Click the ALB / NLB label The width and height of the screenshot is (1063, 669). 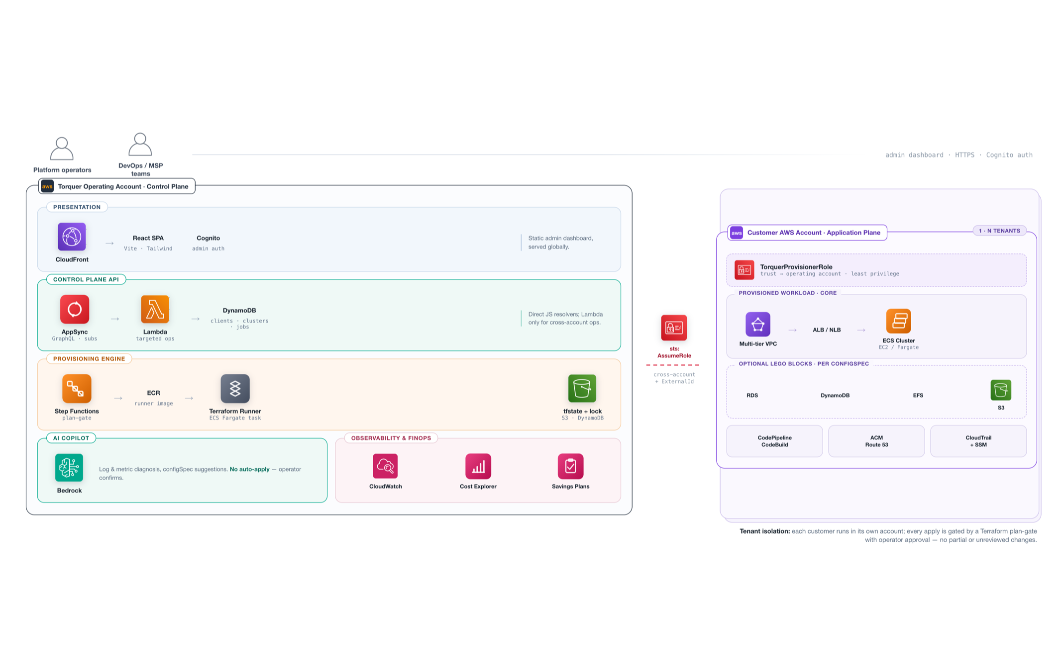click(x=827, y=330)
